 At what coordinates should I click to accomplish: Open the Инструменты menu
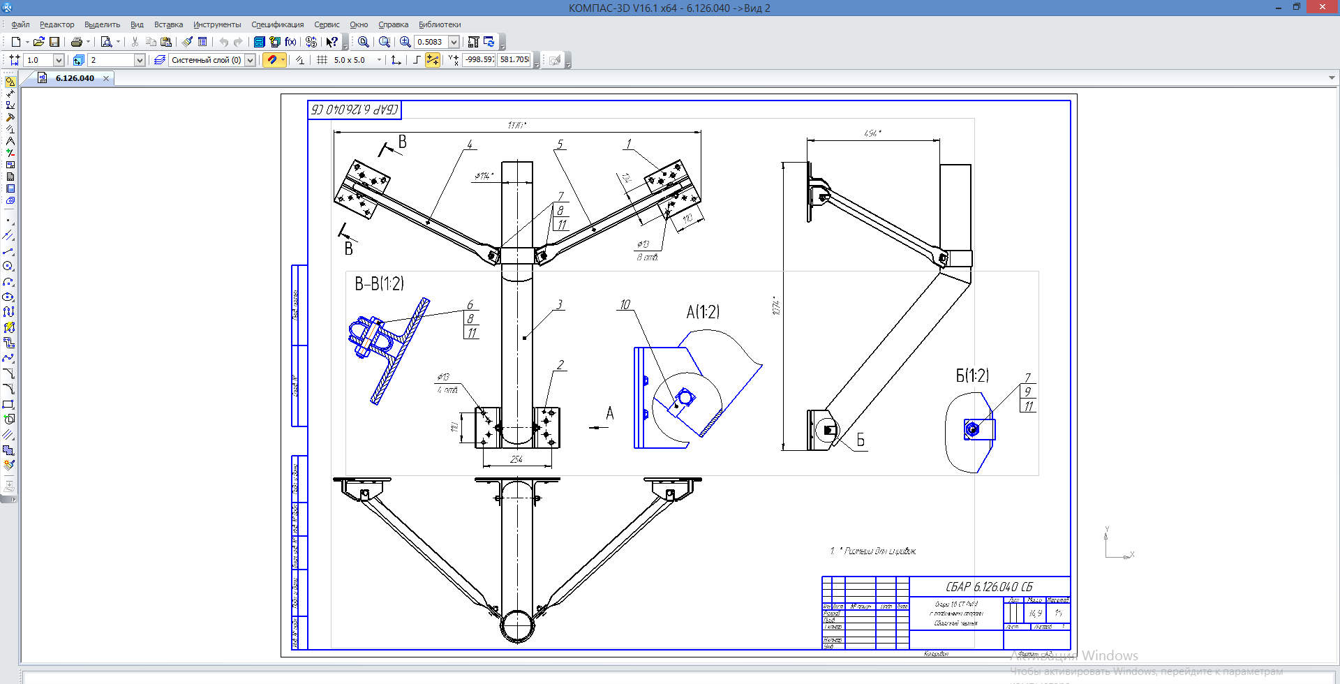coord(217,24)
